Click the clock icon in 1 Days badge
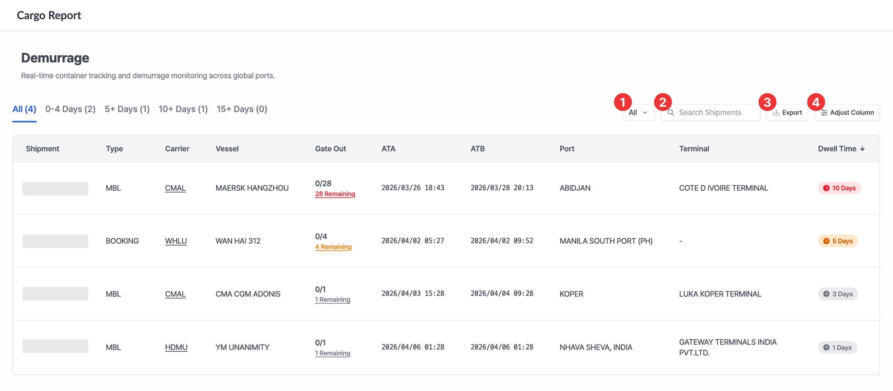 pyautogui.click(x=826, y=347)
